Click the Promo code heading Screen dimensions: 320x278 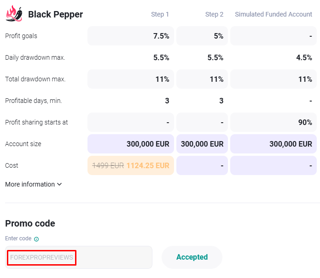click(x=30, y=223)
